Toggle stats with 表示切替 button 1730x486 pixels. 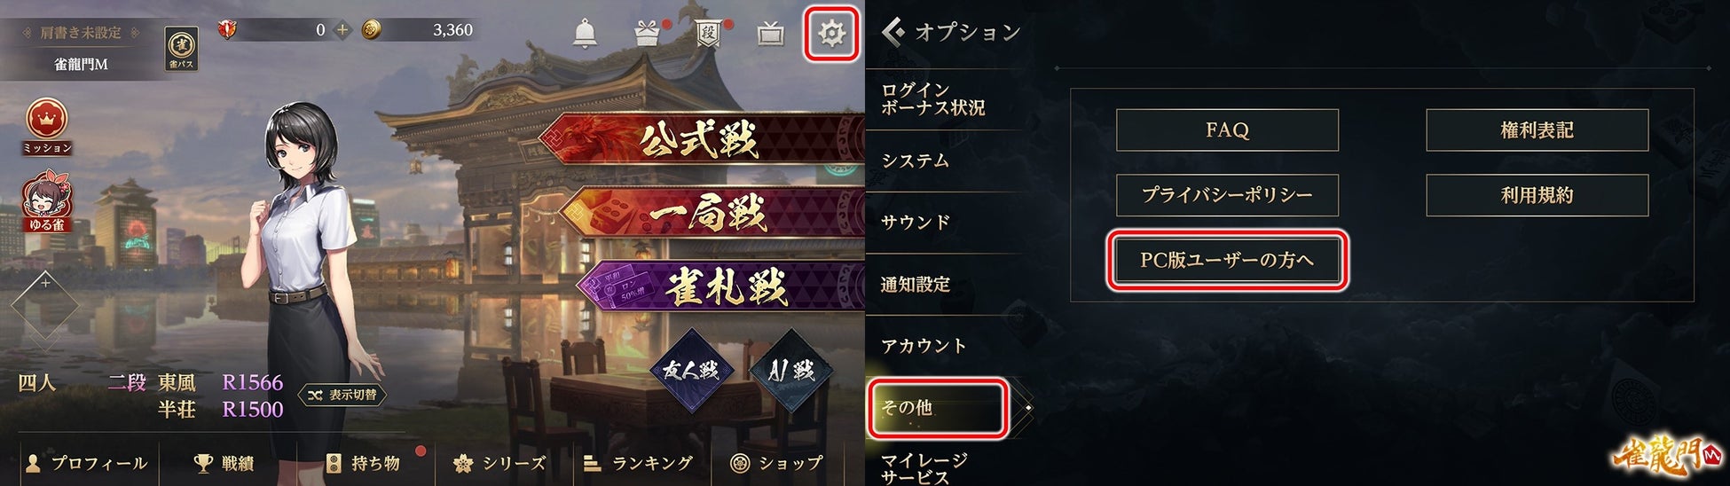point(342,395)
